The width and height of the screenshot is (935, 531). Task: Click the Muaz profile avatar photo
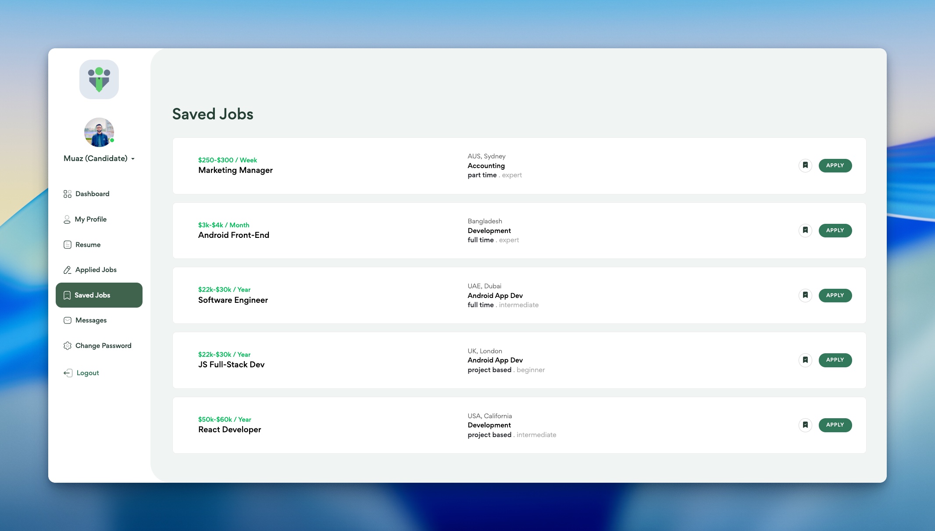[99, 132]
